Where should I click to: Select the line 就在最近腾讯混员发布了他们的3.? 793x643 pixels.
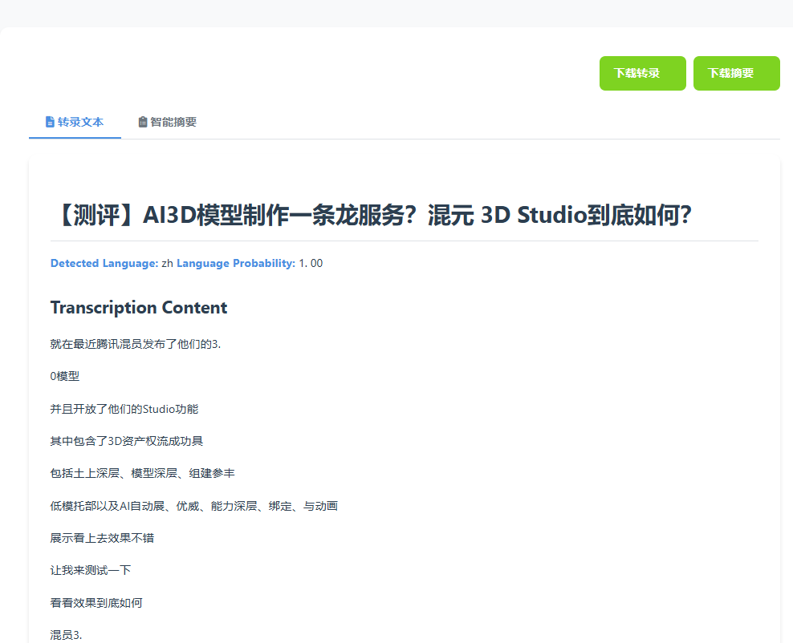(135, 345)
